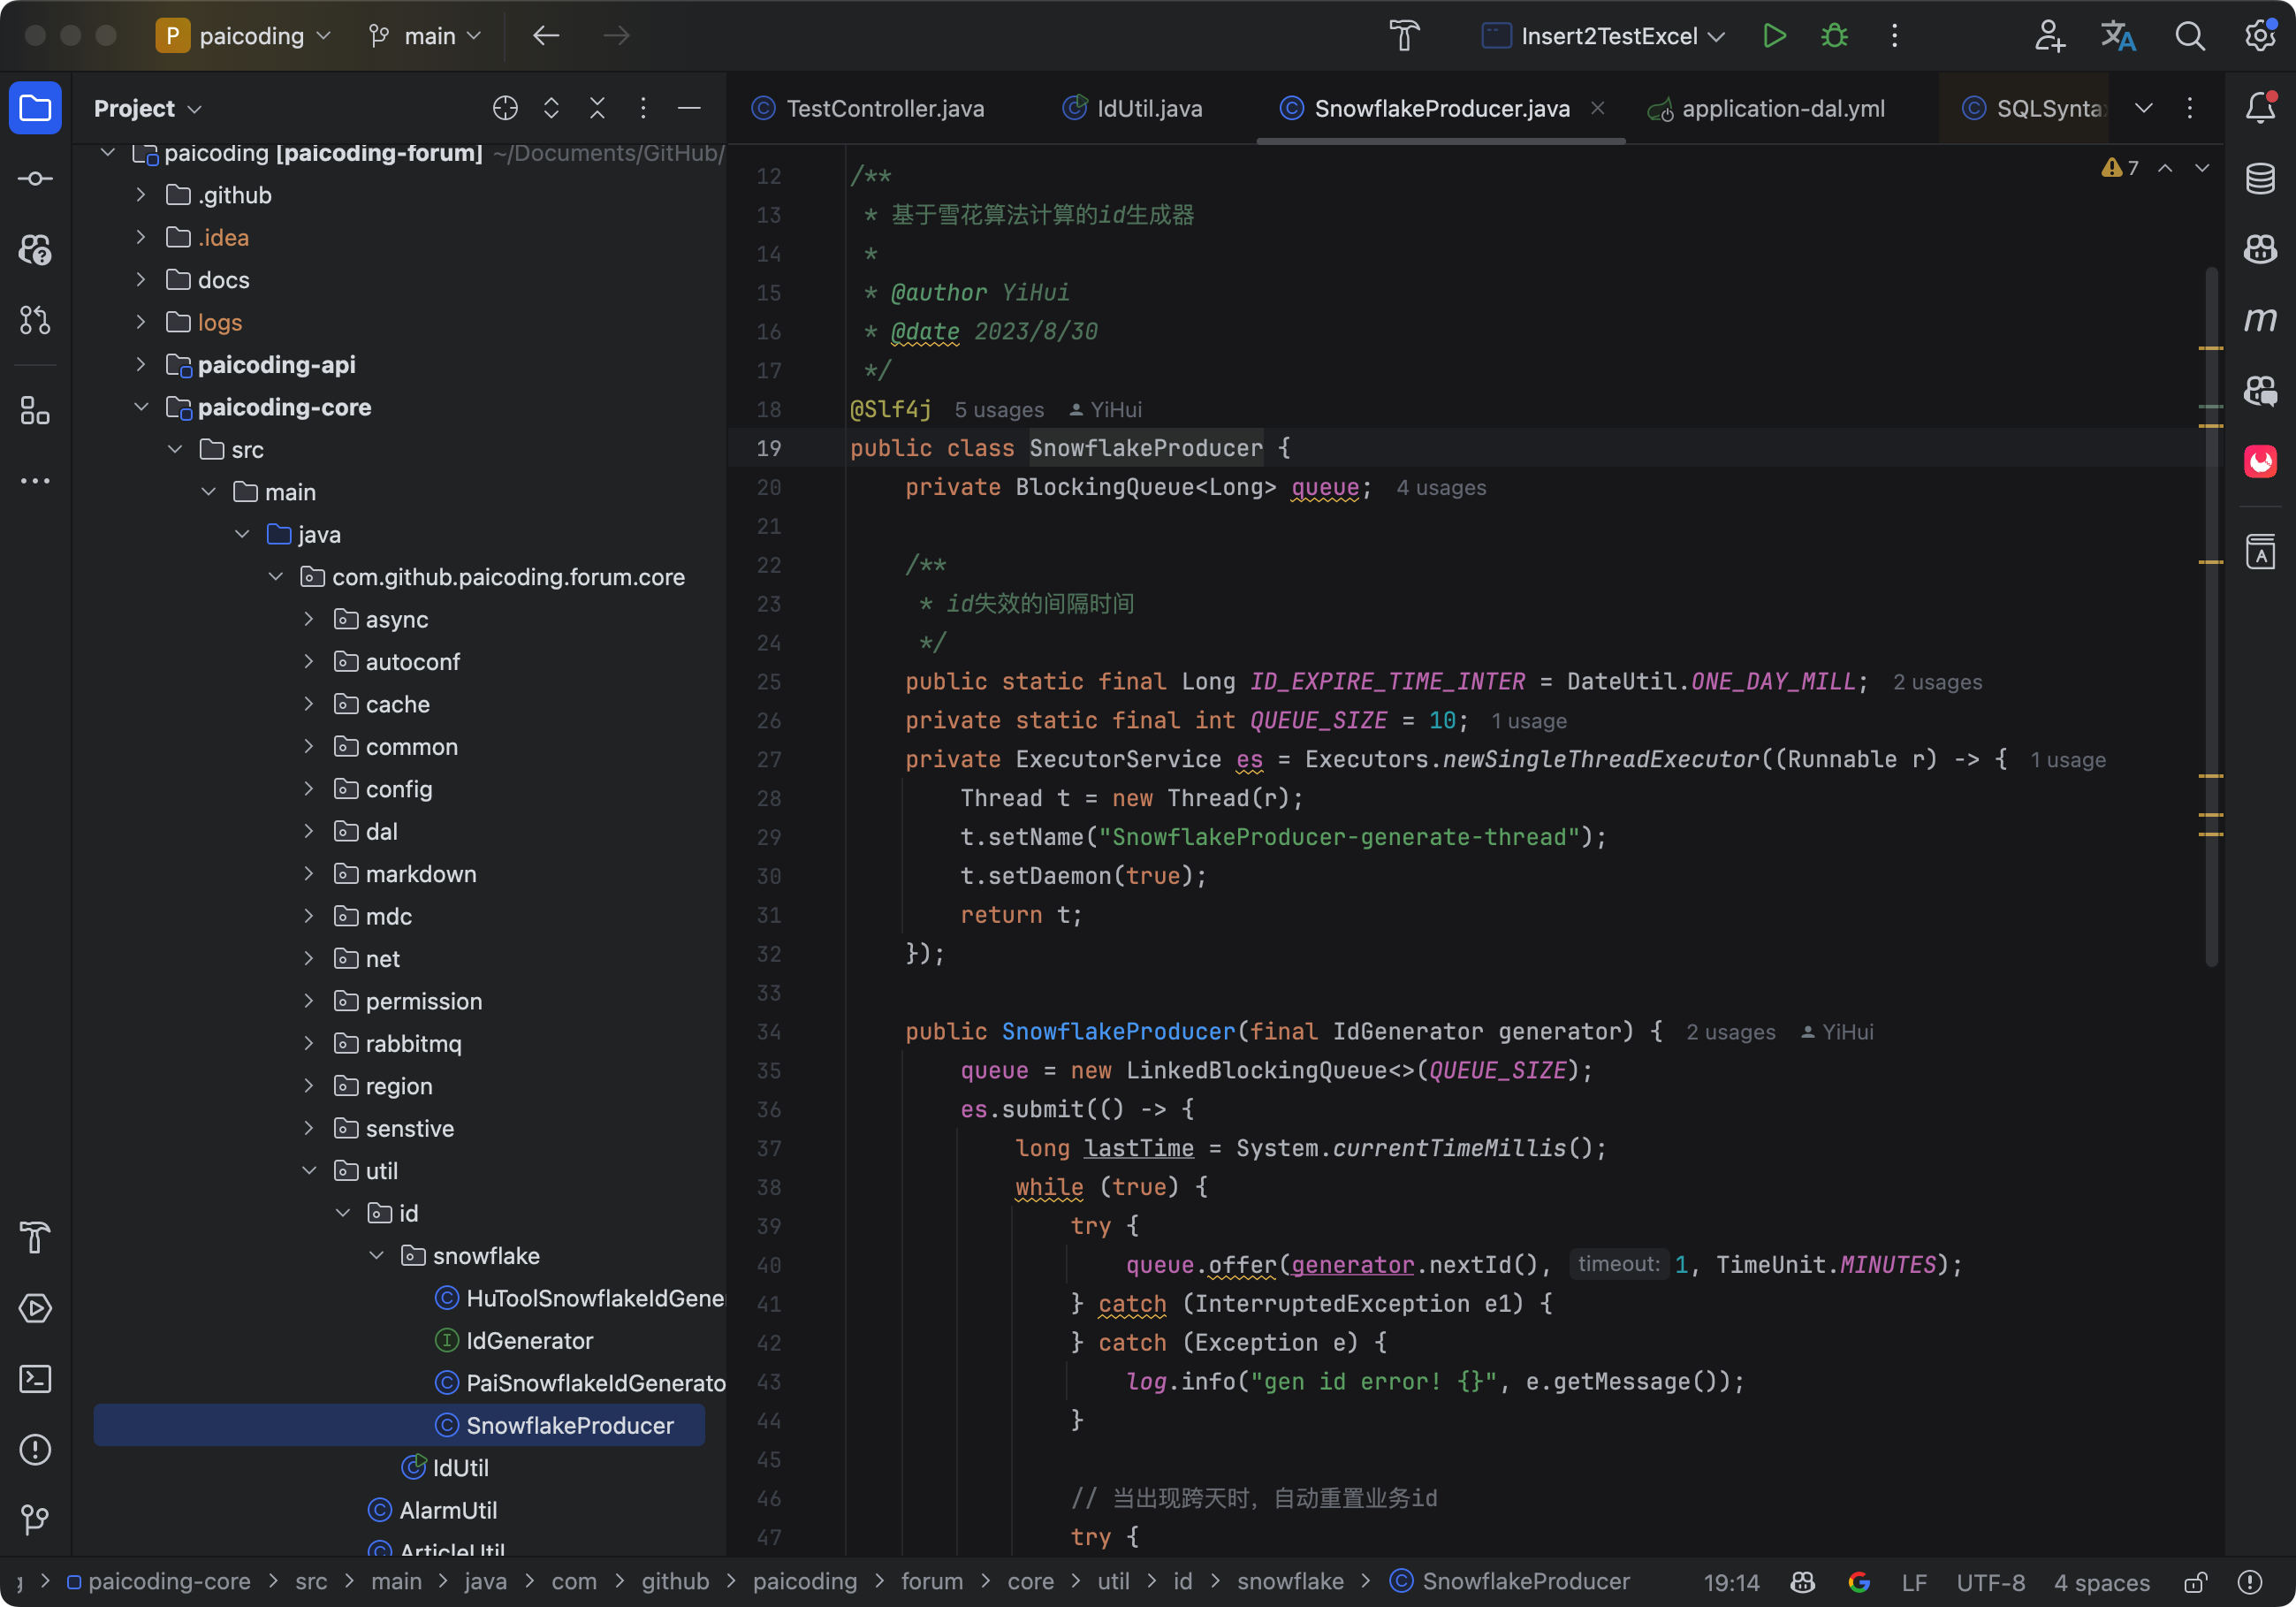Open the Notifications bell panel
2296x1607 pixels.
coord(2260,108)
